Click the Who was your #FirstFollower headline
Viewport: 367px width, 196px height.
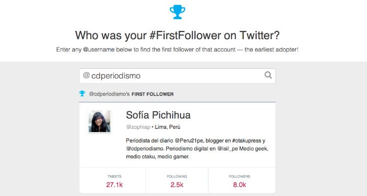tap(178, 35)
